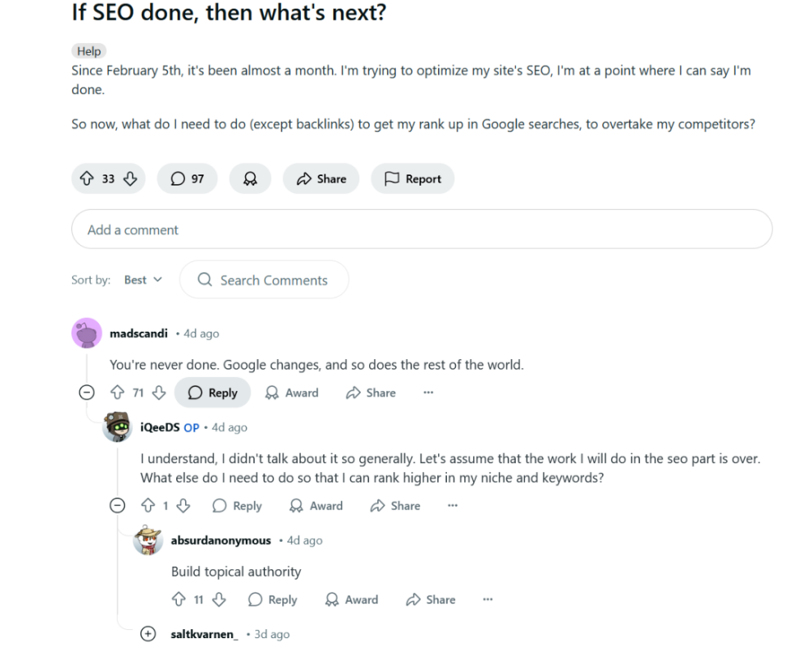The width and height of the screenshot is (791, 656).
Task: Reply to madscandi's comment
Action: 212,392
